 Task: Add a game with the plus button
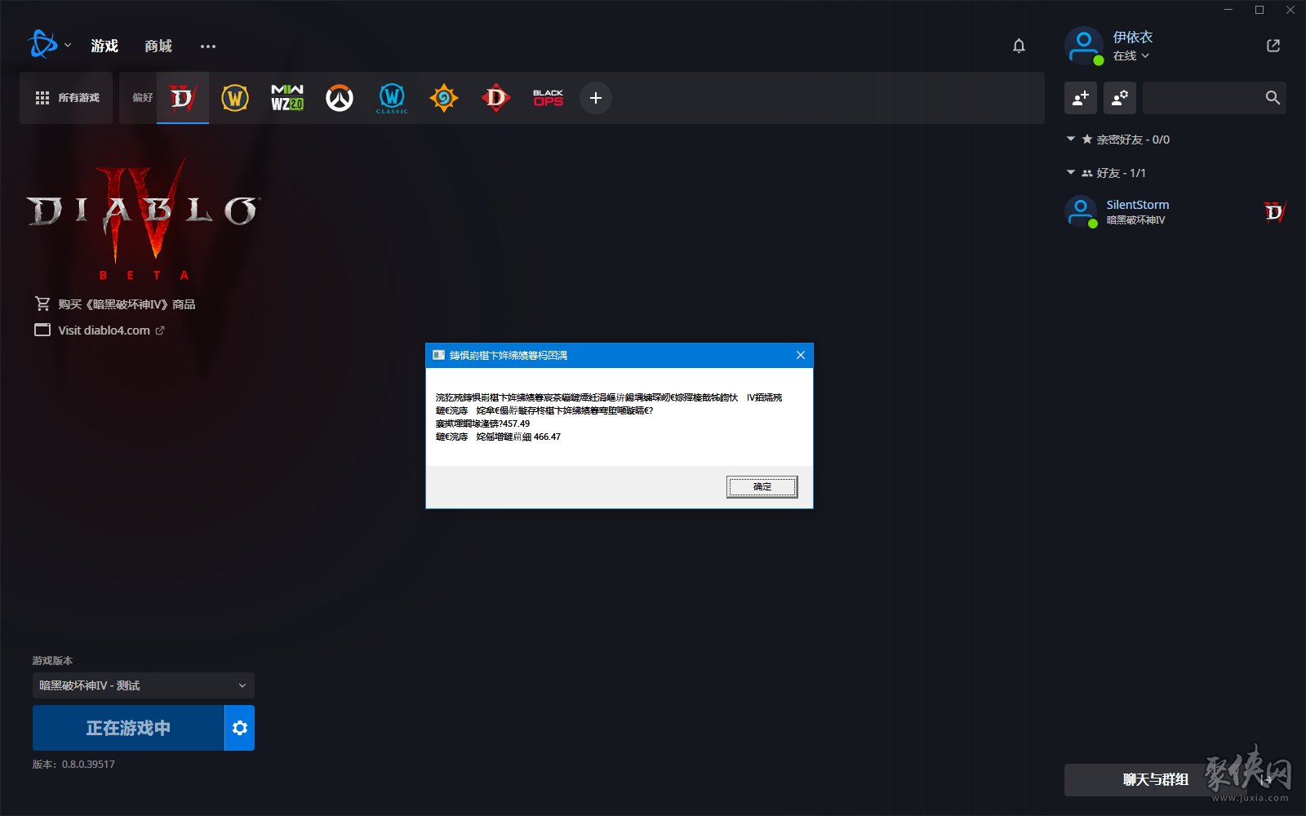(596, 98)
